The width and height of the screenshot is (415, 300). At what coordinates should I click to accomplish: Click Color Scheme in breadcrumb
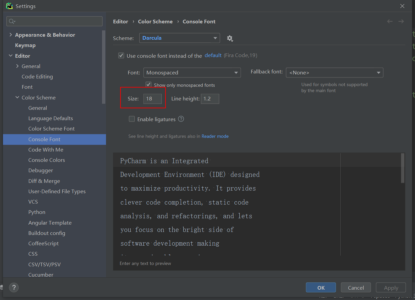click(155, 21)
